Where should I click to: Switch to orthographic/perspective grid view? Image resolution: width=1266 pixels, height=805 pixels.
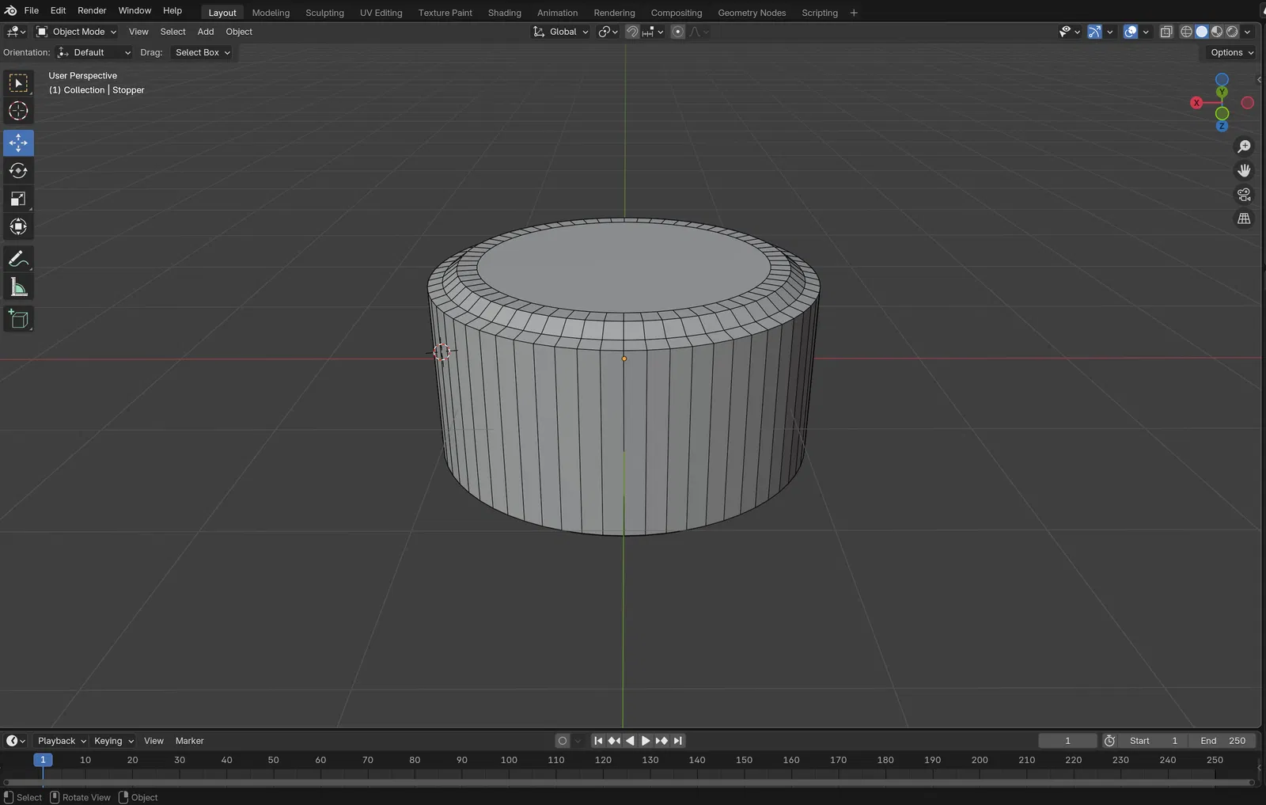(x=1244, y=218)
